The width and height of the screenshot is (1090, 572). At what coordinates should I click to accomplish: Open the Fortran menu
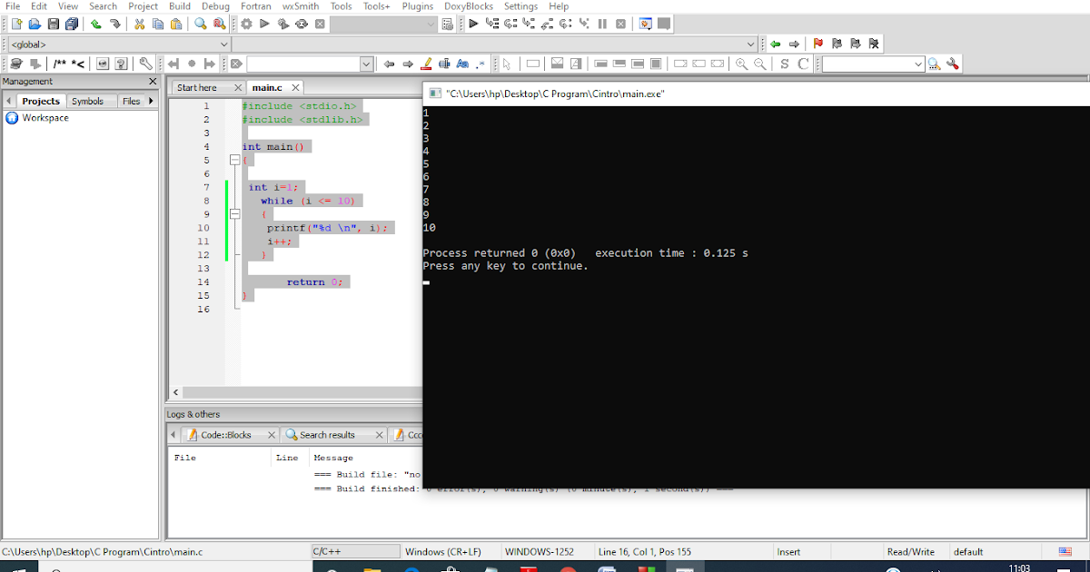pyautogui.click(x=255, y=6)
